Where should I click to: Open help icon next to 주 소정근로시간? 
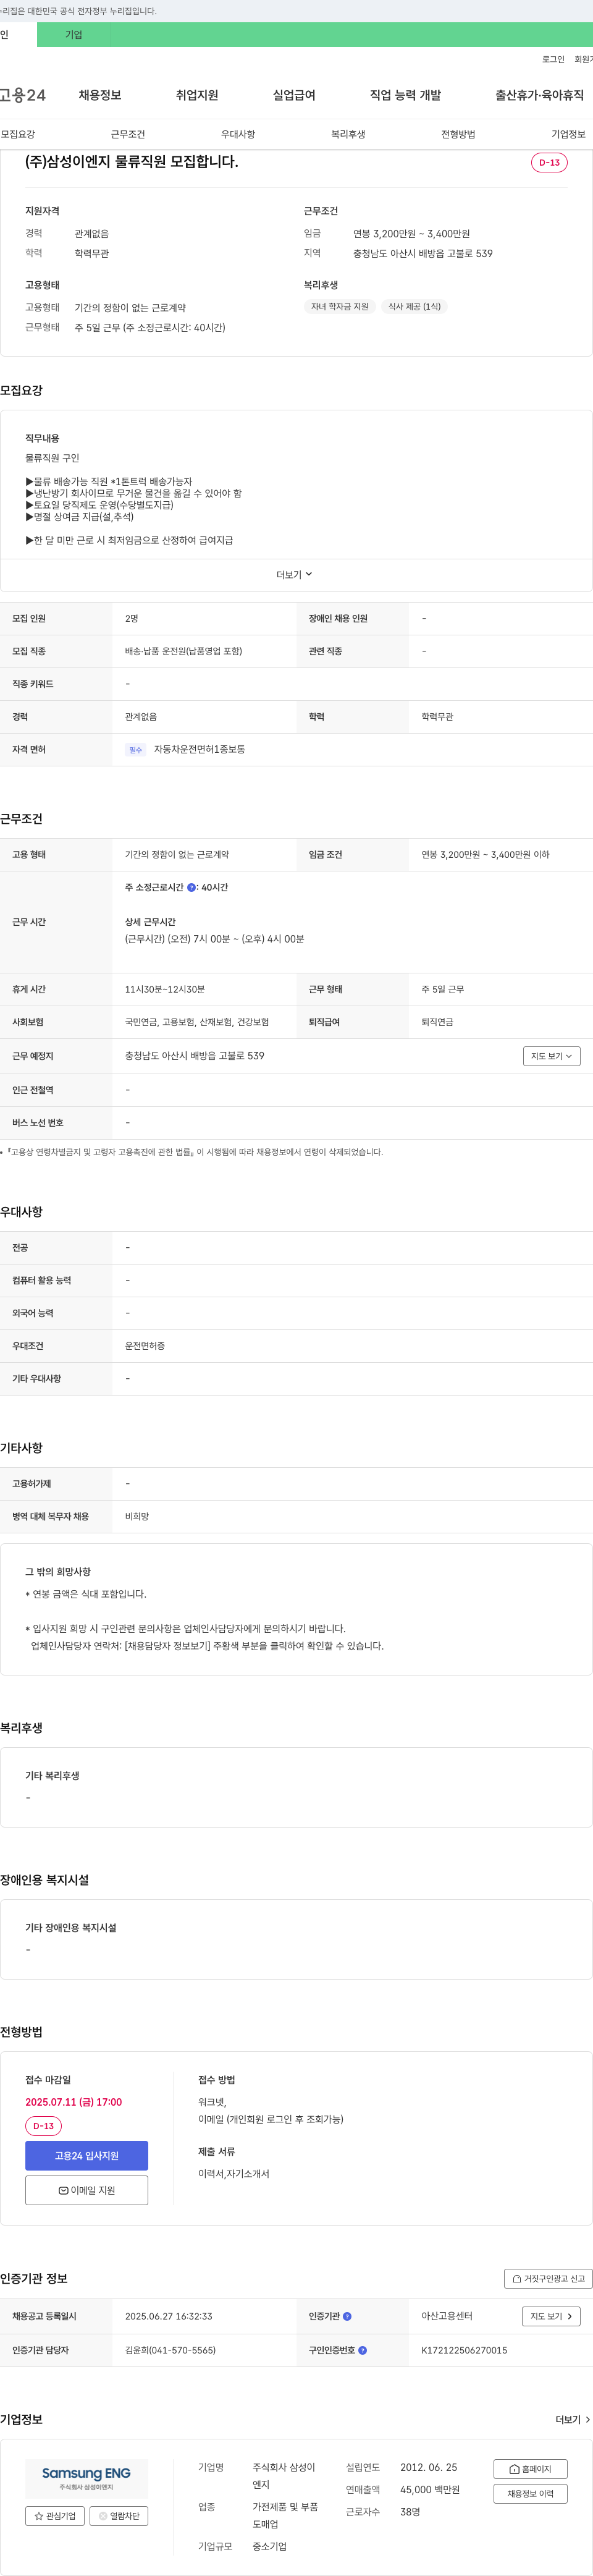(192, 887)
